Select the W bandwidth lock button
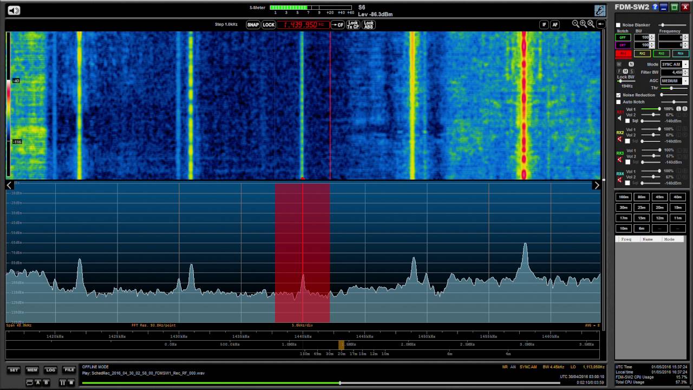Viewport: 693px width, 390px height. click(x=620, y=64)
